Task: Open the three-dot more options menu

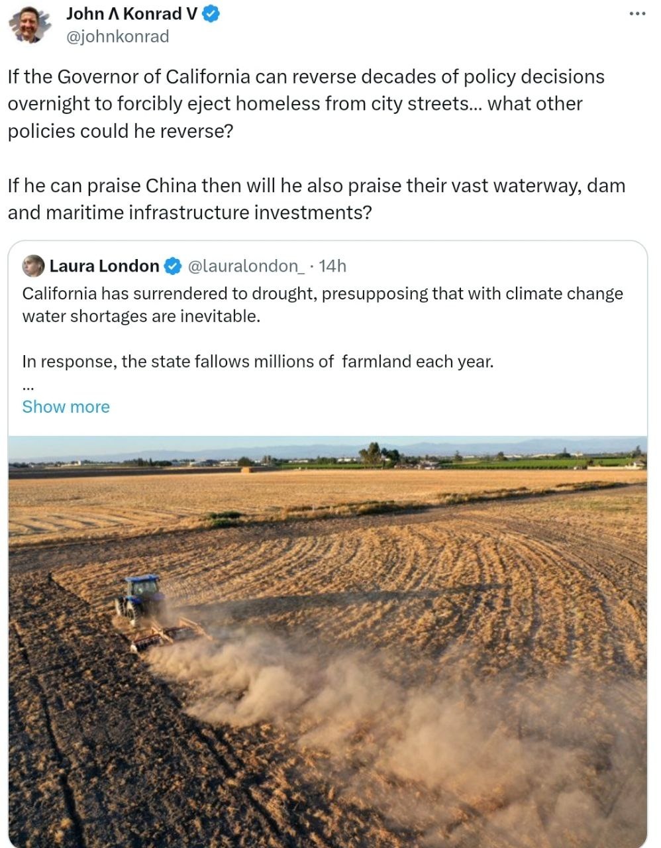Action: (636, 14)
